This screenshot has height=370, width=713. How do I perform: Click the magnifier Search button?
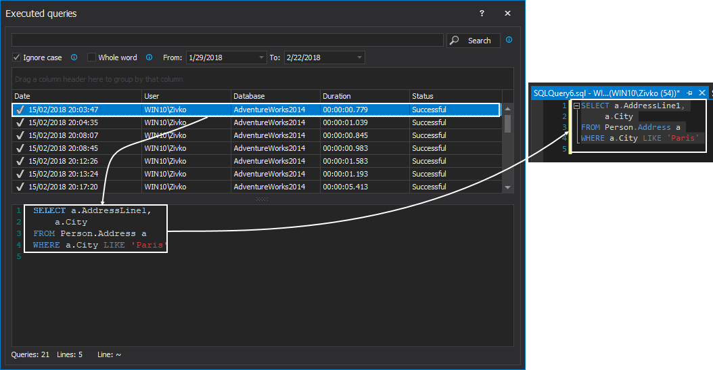tap(473, 41)
